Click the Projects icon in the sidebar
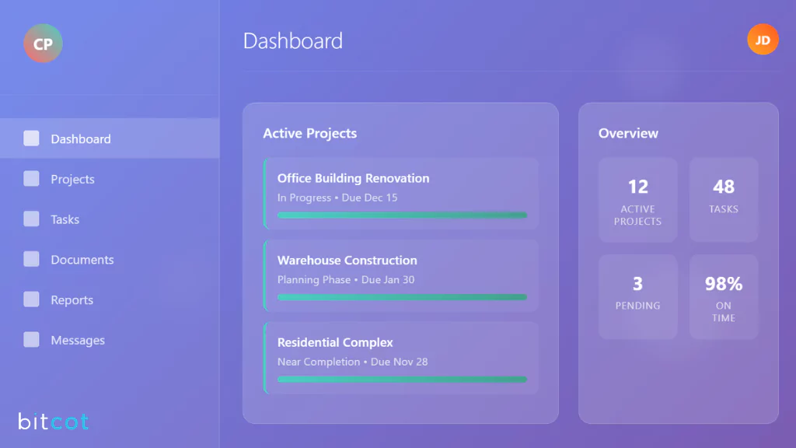796x448 pixels. [31, 179]
